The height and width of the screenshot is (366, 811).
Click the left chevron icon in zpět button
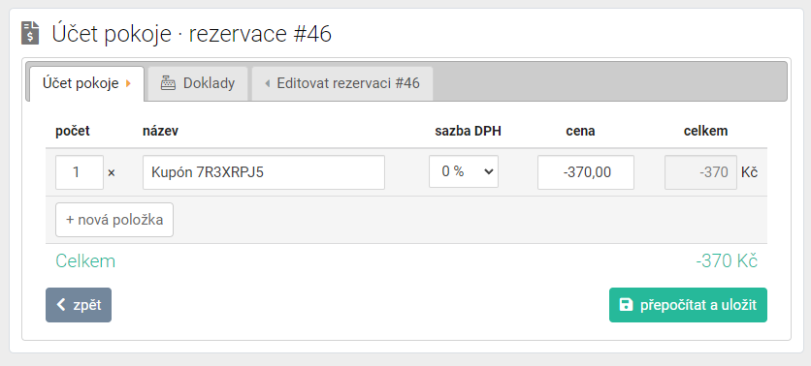coord(61,305)
